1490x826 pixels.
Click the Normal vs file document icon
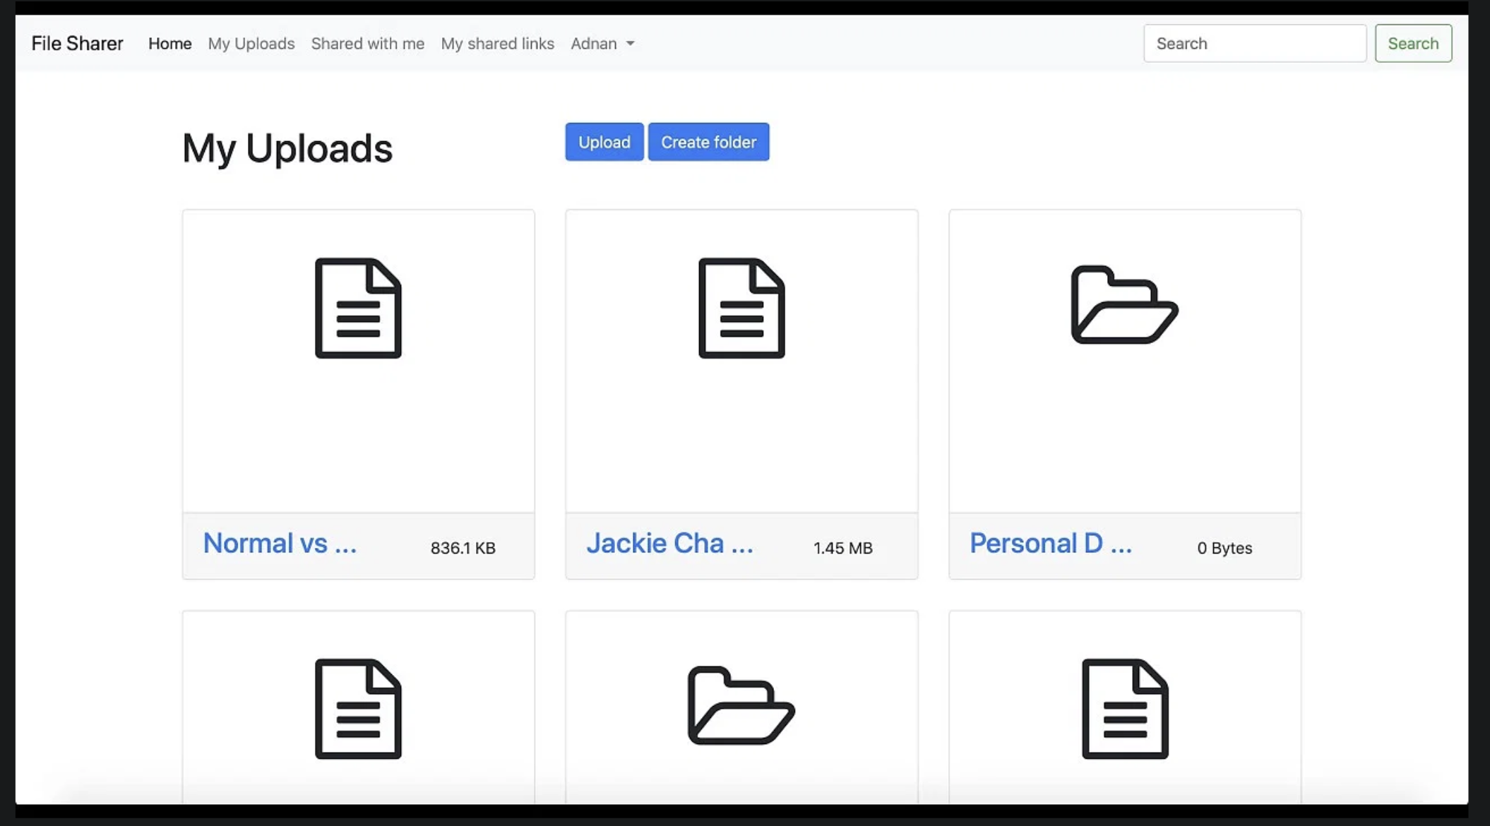tap(358, 309)
